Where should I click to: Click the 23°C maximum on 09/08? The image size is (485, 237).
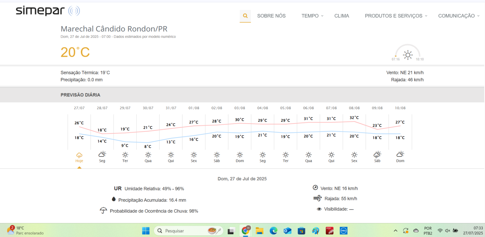click(x=377, y=125)
